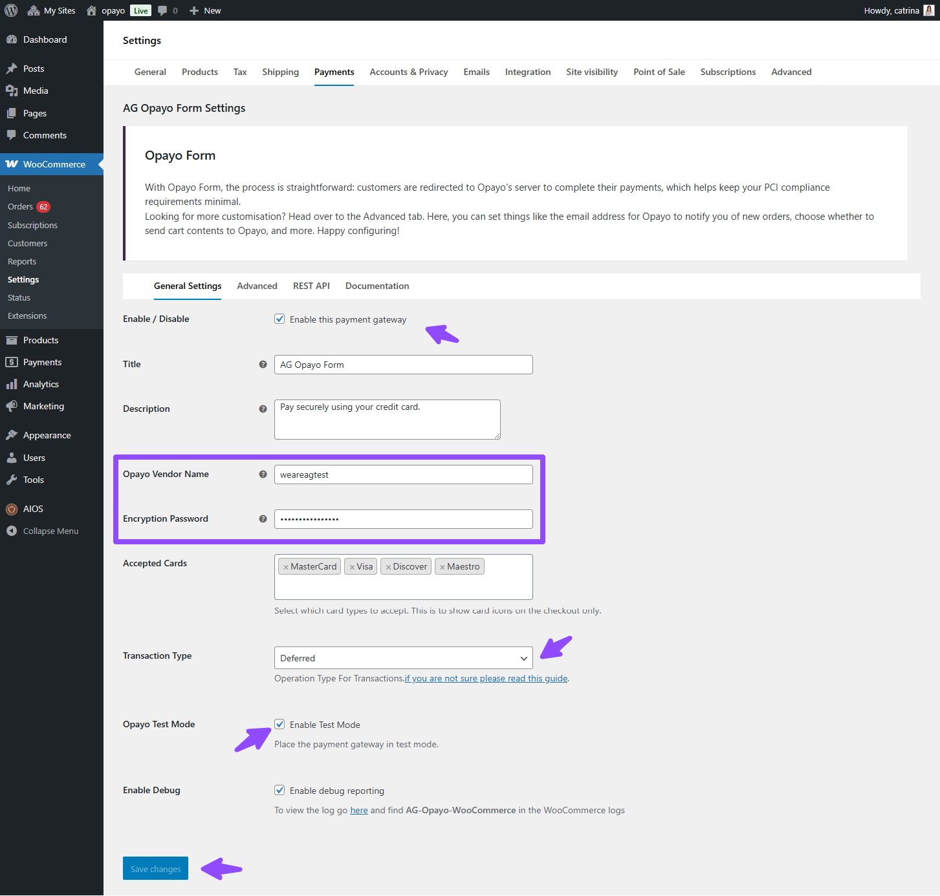Click the plus New icon

[x=194, y=11]
